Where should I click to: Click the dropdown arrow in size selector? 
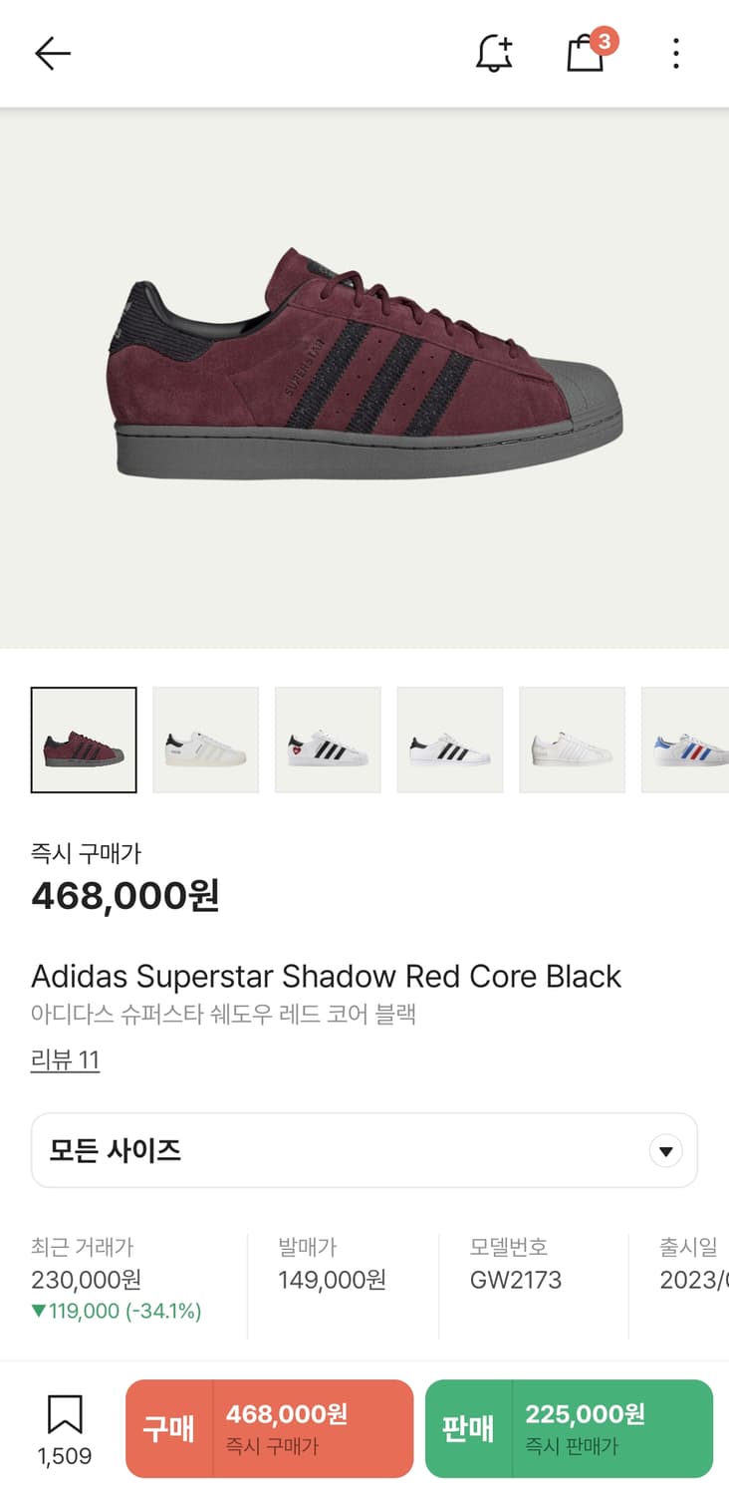(665, 1152)
